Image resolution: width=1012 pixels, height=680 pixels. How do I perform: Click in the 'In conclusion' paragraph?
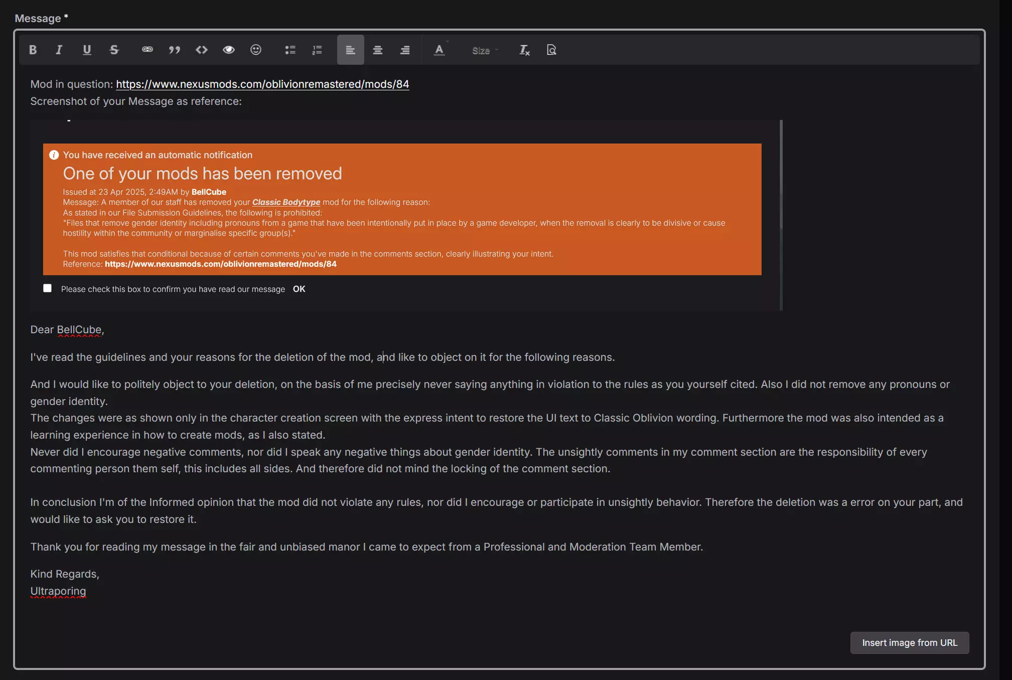click(497, 511)
